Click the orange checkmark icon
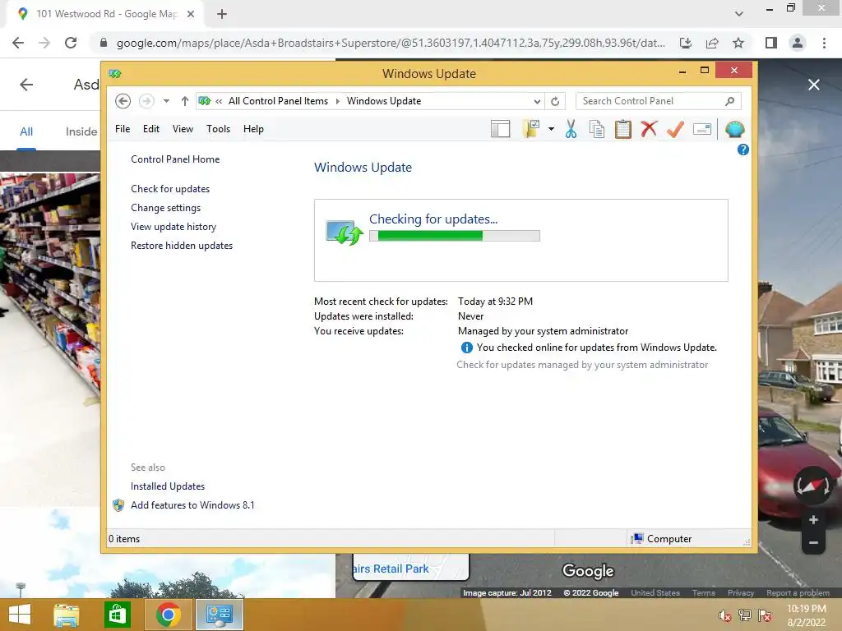This screenshot has width=842, height=631. click(675, 129)
